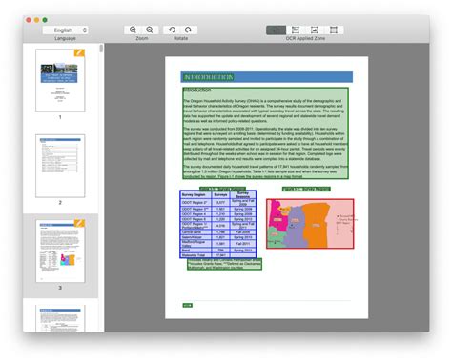Select the green footnote text zone below table
This screenshot has height=362, width=452.
[224, 264]
